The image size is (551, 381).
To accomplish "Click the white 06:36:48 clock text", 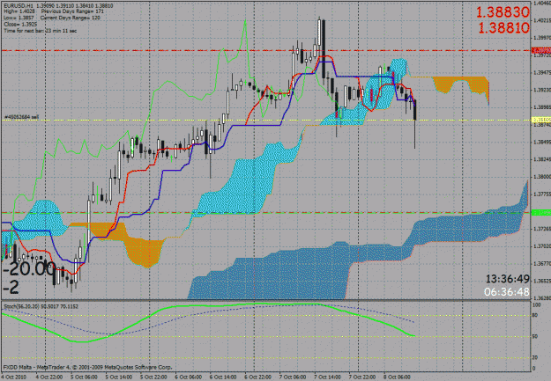I will tap(506, 292).
